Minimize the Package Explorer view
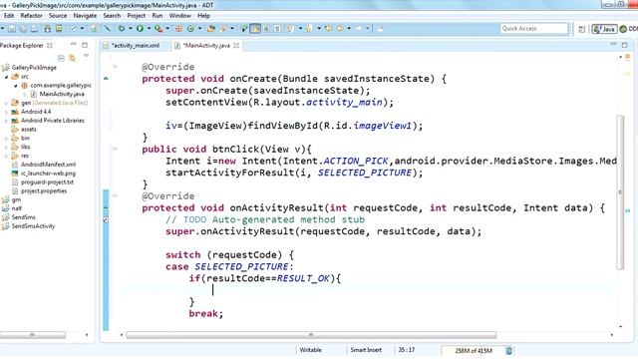The image size is (638, 359). click(73, 44)
